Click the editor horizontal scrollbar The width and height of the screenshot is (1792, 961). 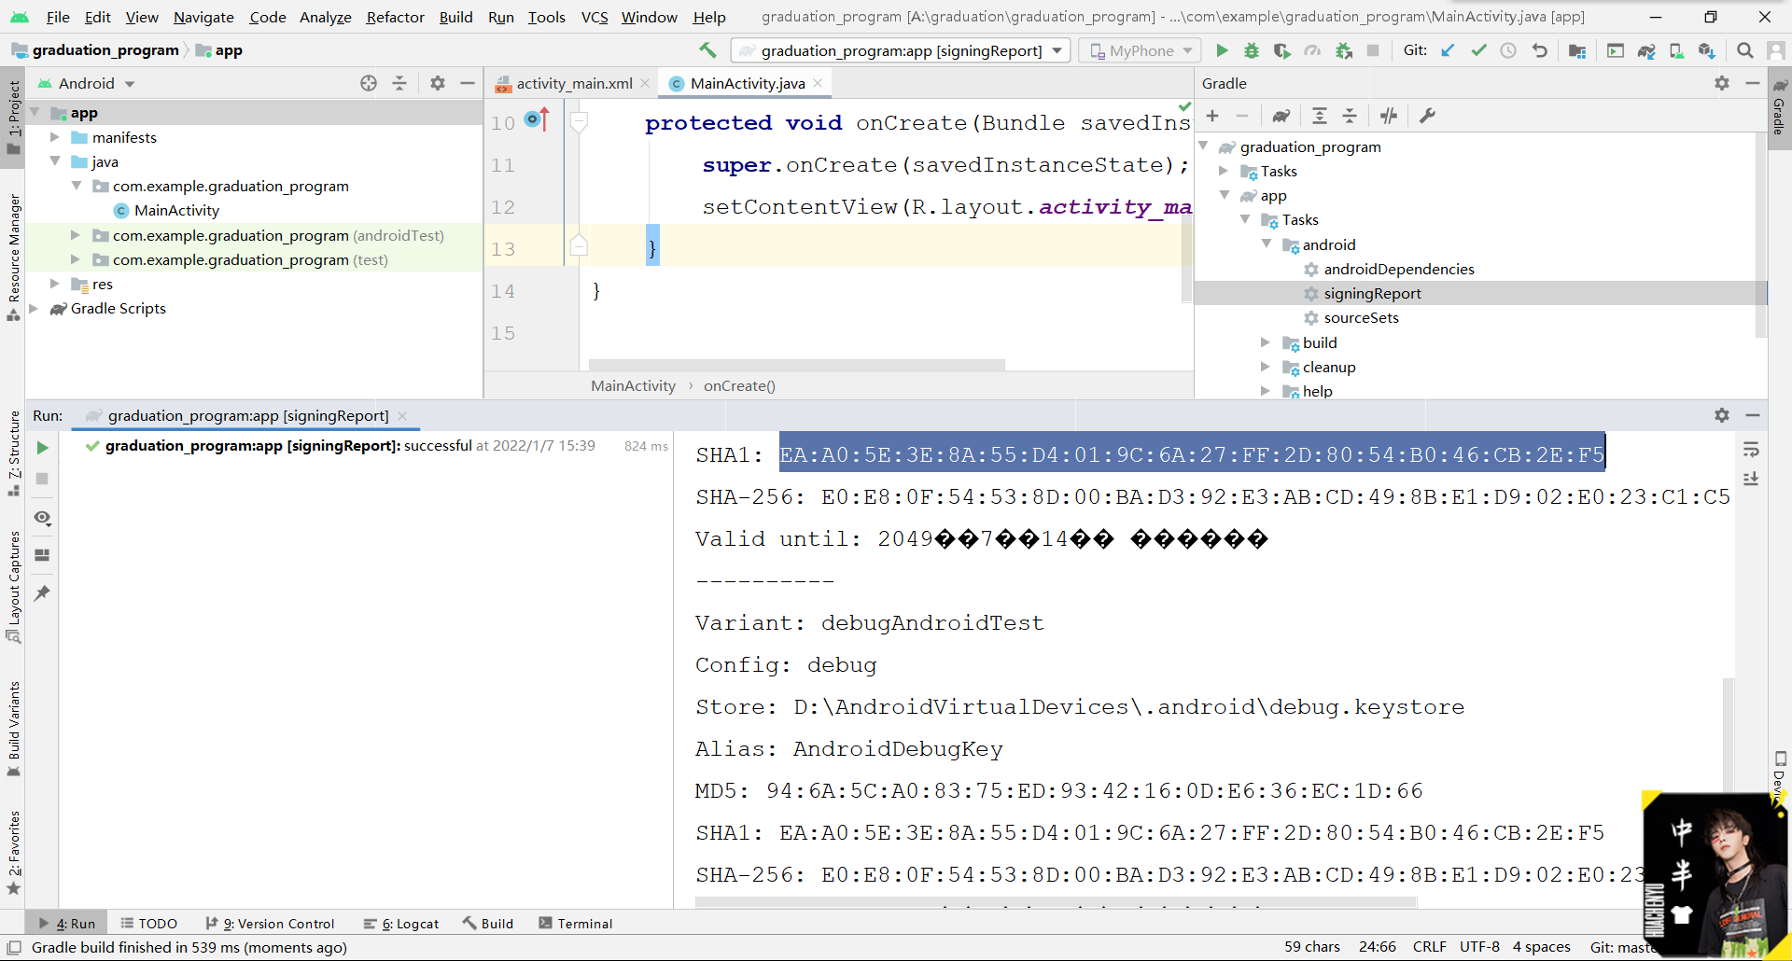(x=796, y=365)
